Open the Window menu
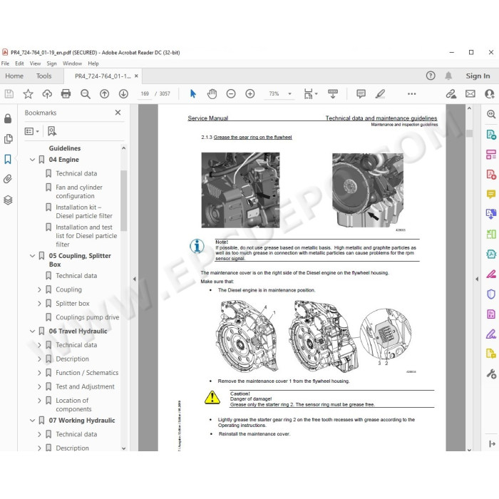This screenshot has width=499, height=499. (x=72, y=63)
